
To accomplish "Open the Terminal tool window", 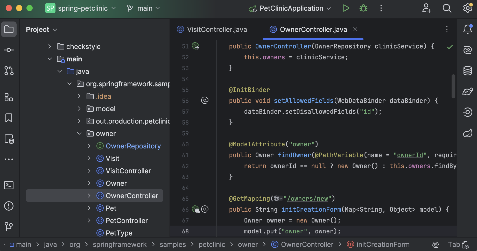I will coord(9,185).
